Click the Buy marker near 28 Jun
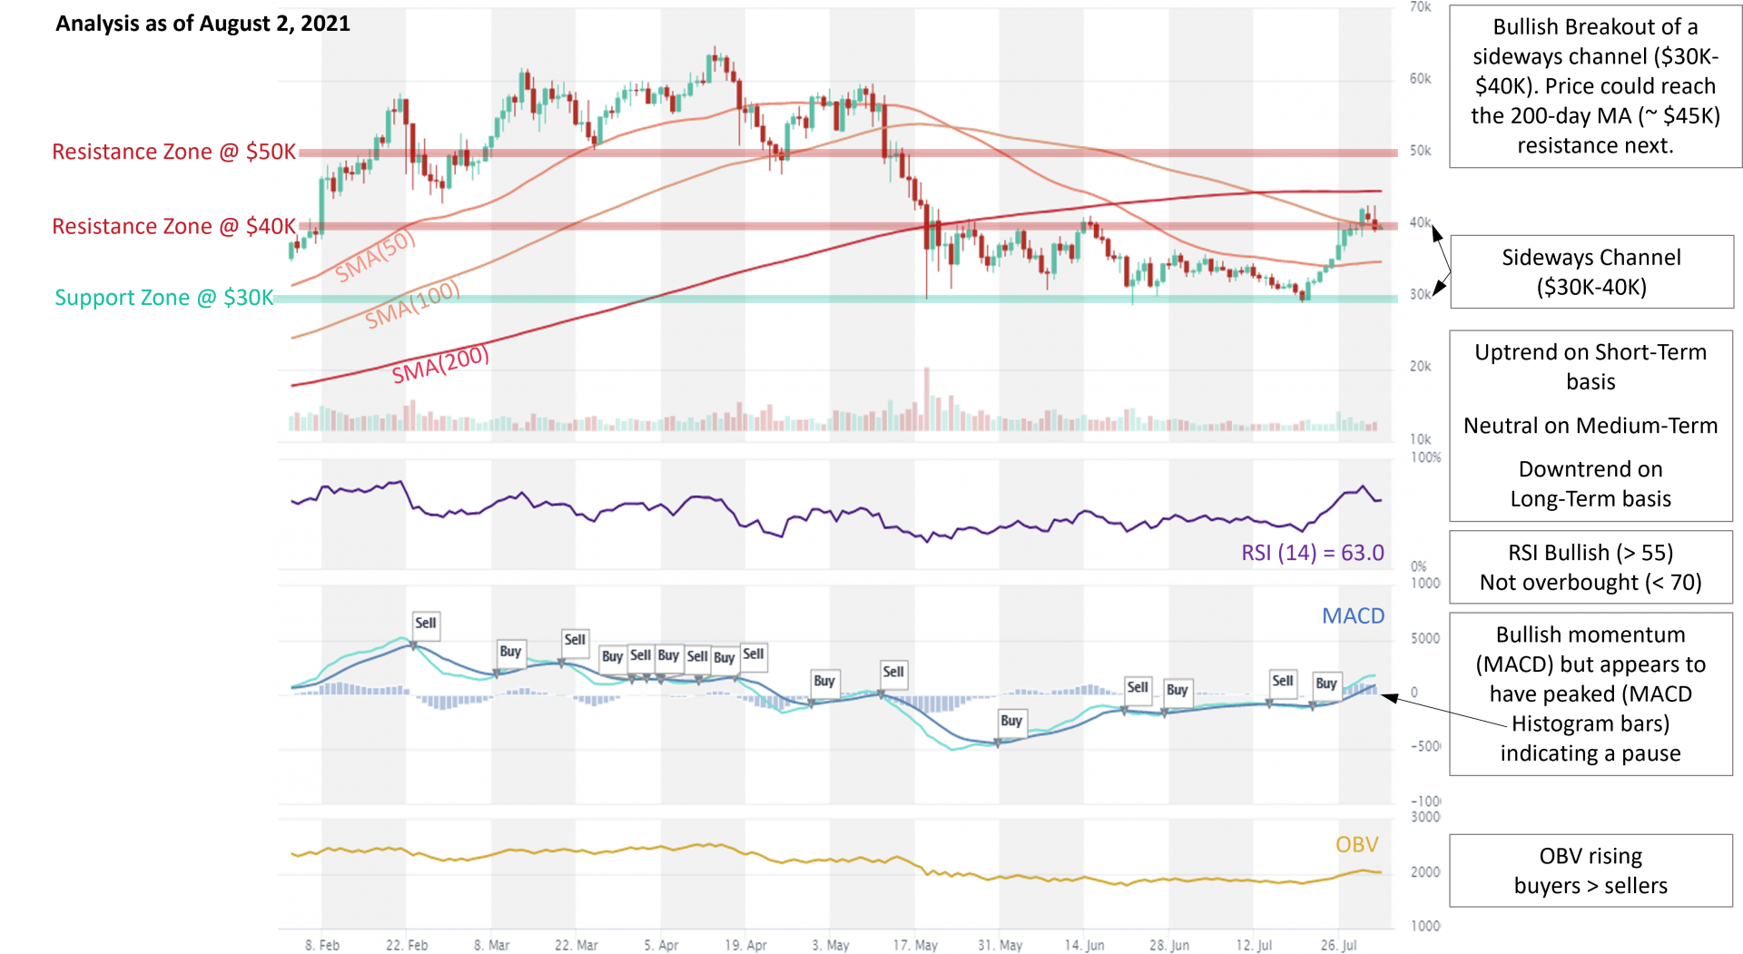1743x954 pixels. tap(1177, 690)
